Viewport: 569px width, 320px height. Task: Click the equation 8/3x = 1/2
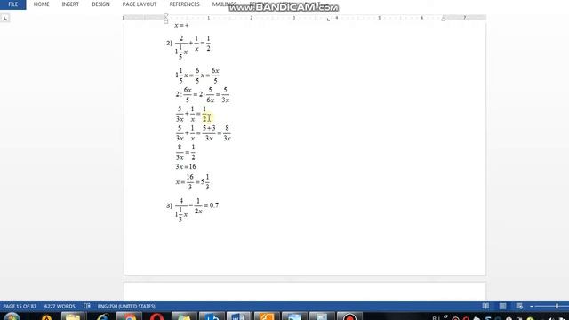click(x=186, y=152)
